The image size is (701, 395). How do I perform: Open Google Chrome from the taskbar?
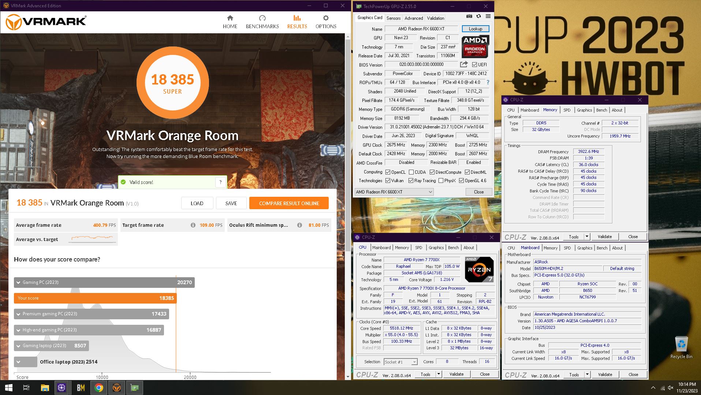click(x=99, y=388)
